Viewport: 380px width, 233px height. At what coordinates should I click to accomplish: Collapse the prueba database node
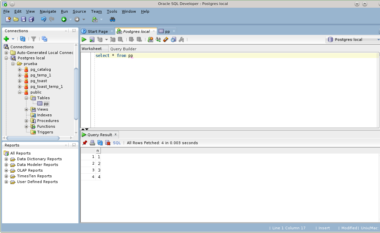[13, 64]
